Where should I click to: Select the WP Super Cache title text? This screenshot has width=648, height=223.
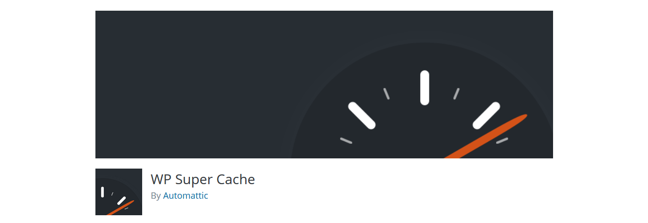pyautogui.click(x=203, y=179)
